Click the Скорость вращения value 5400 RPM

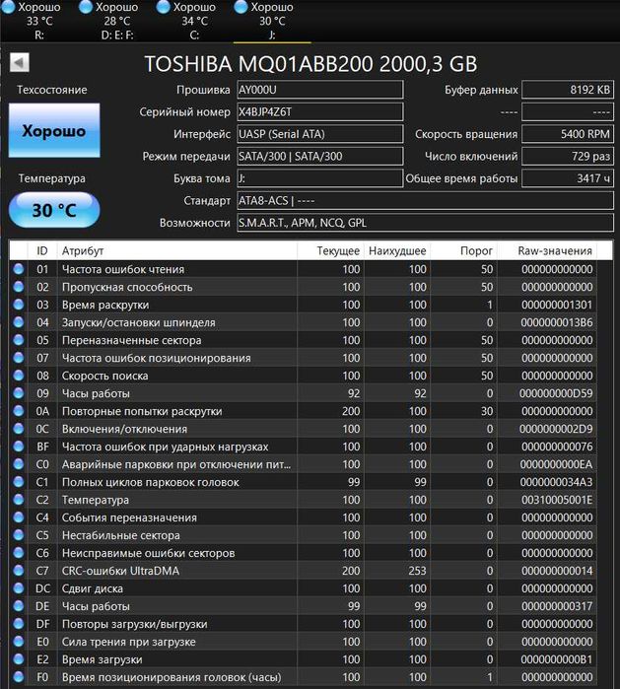pyautogui.click(x=568, y=134)
